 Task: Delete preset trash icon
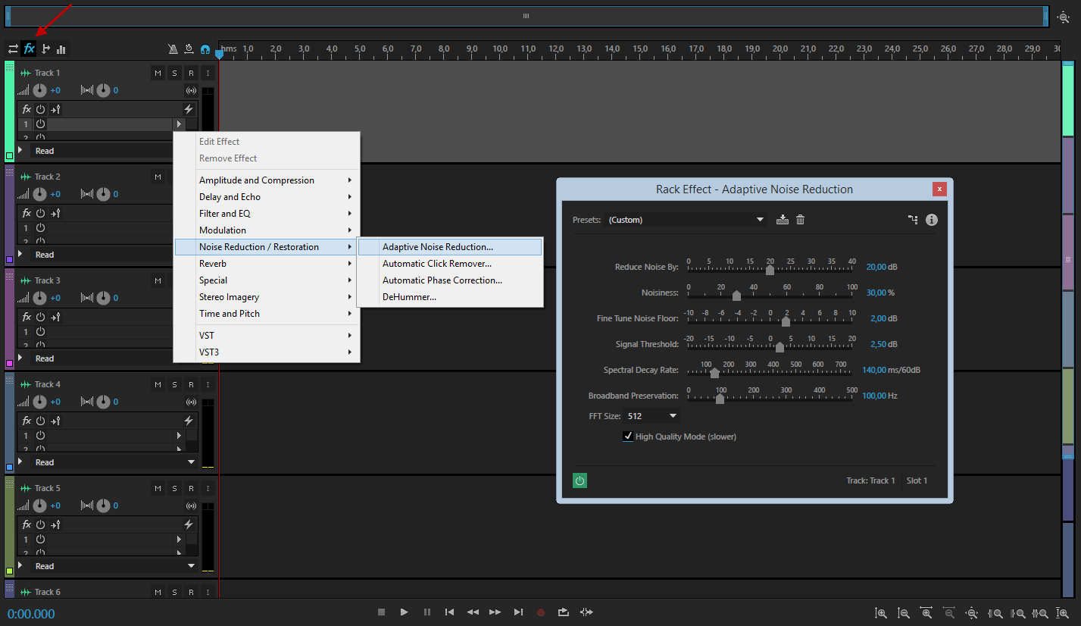800,220
